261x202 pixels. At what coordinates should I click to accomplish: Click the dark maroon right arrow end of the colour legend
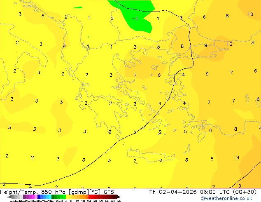pos(119,197)
